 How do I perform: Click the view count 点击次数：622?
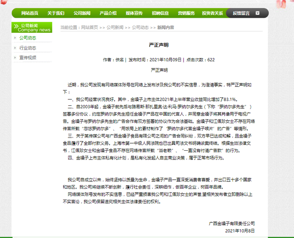click(200, 60)
